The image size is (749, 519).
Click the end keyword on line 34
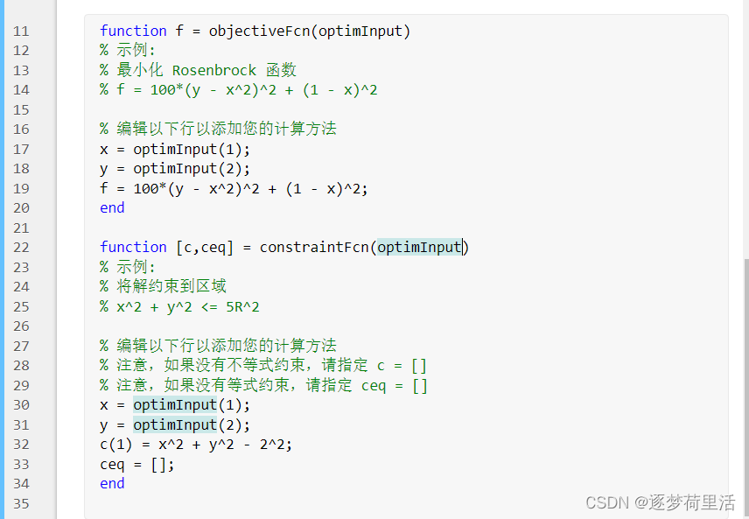tap(112, 484)
